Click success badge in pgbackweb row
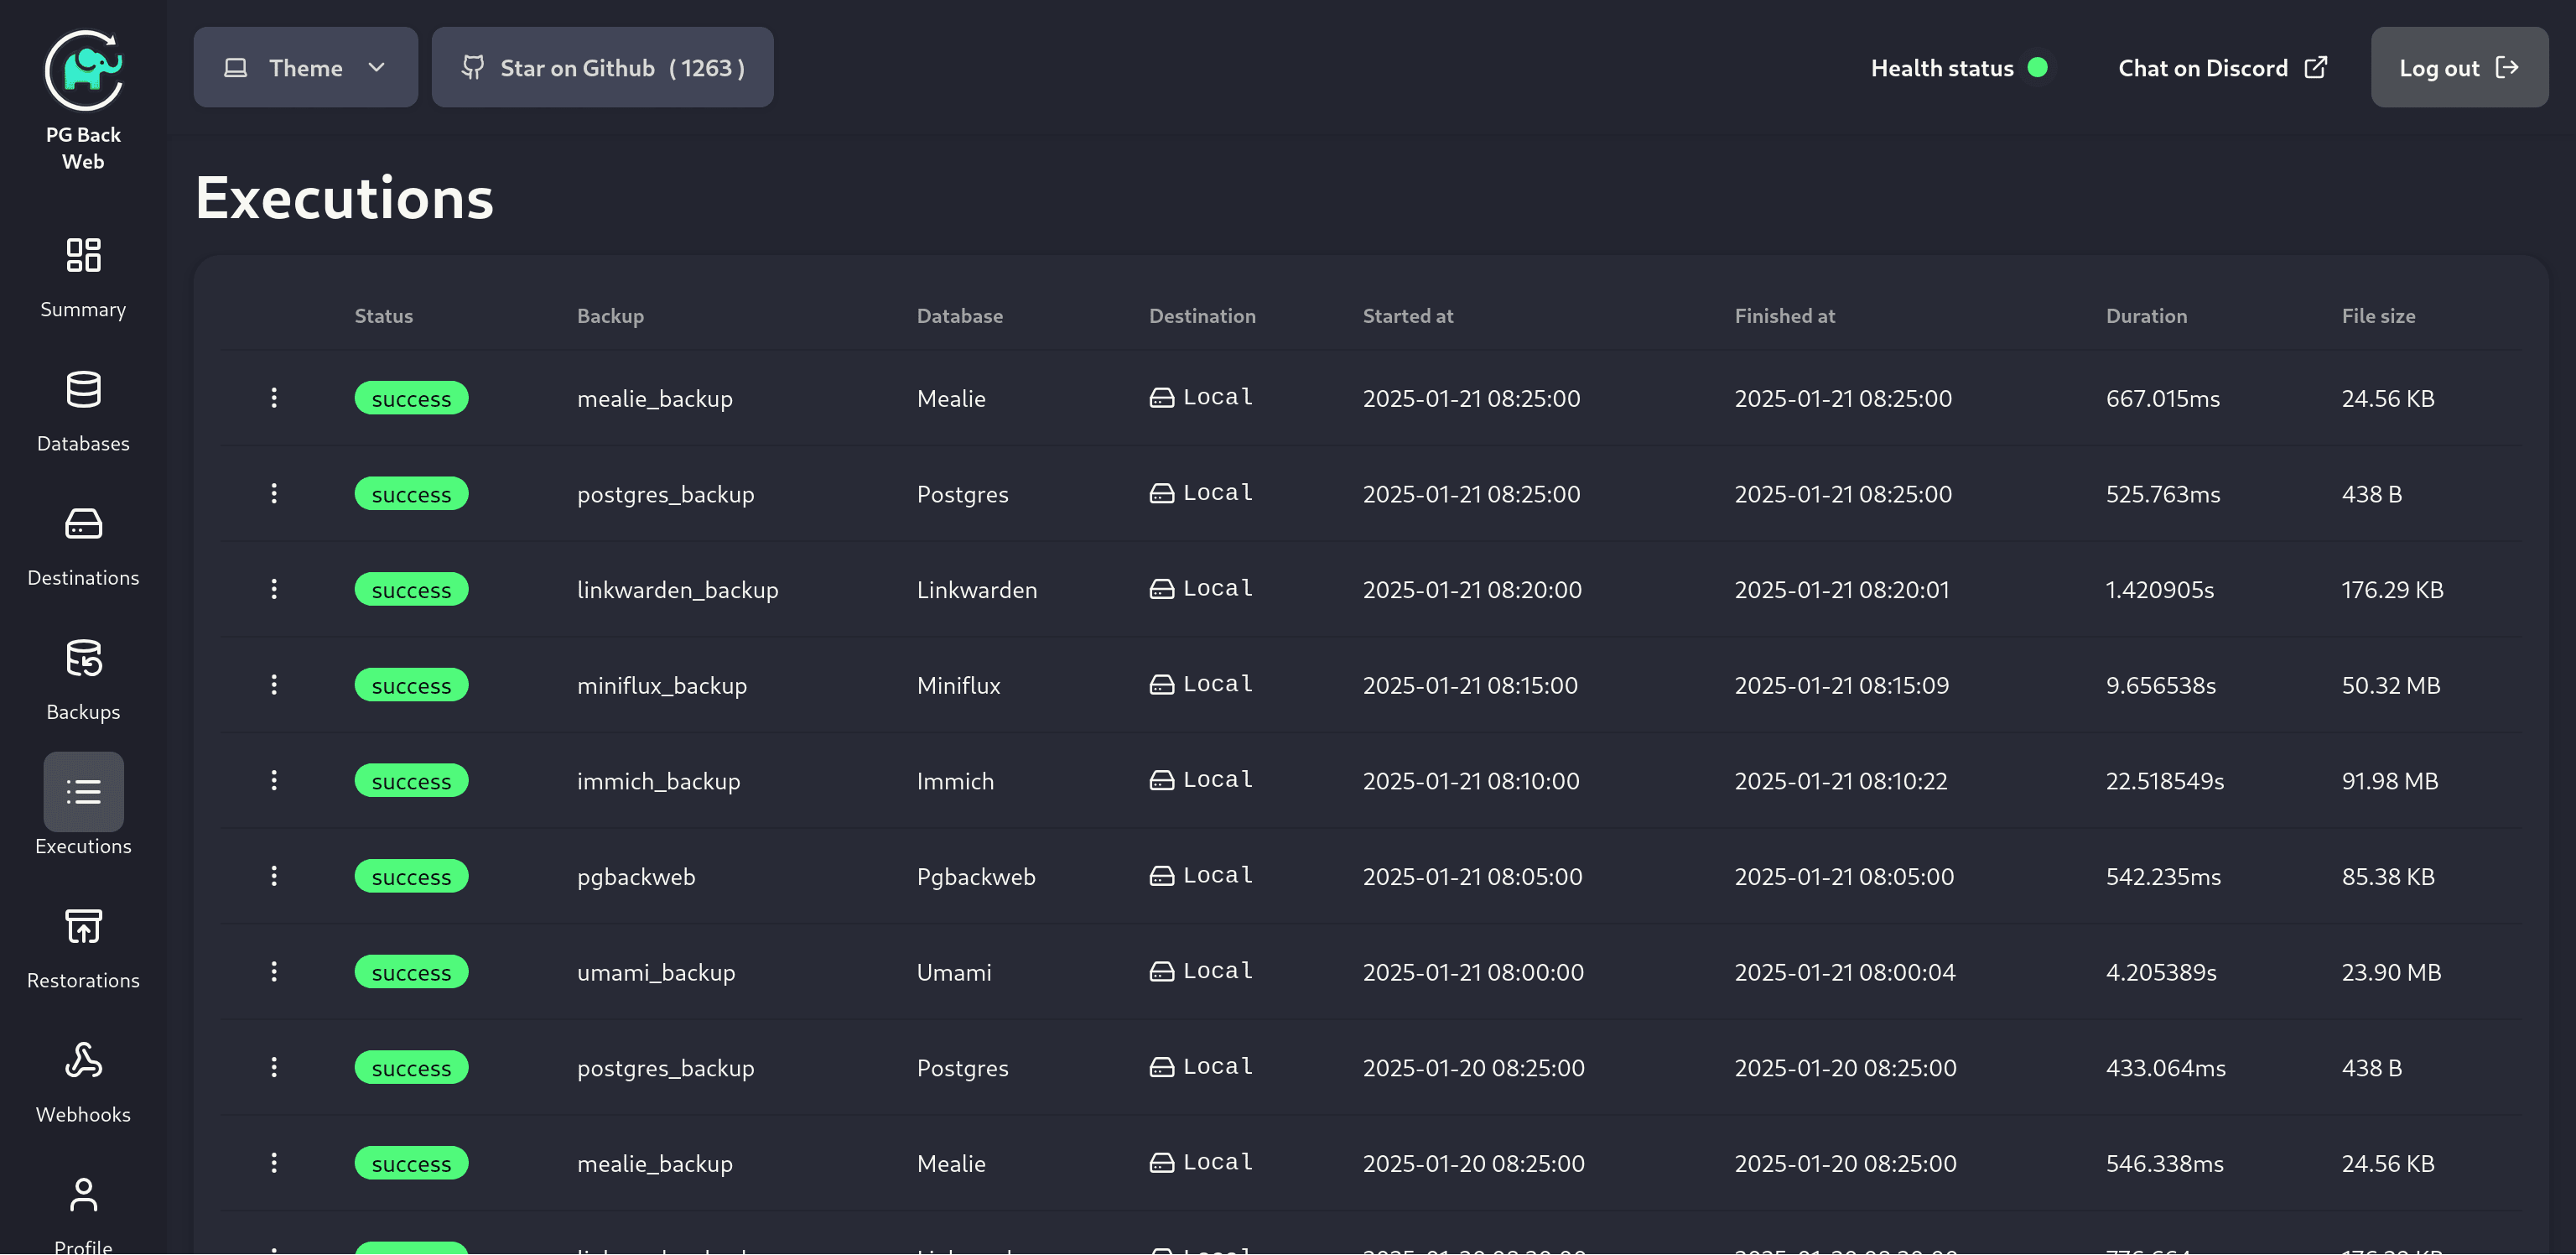 point(411,876)
